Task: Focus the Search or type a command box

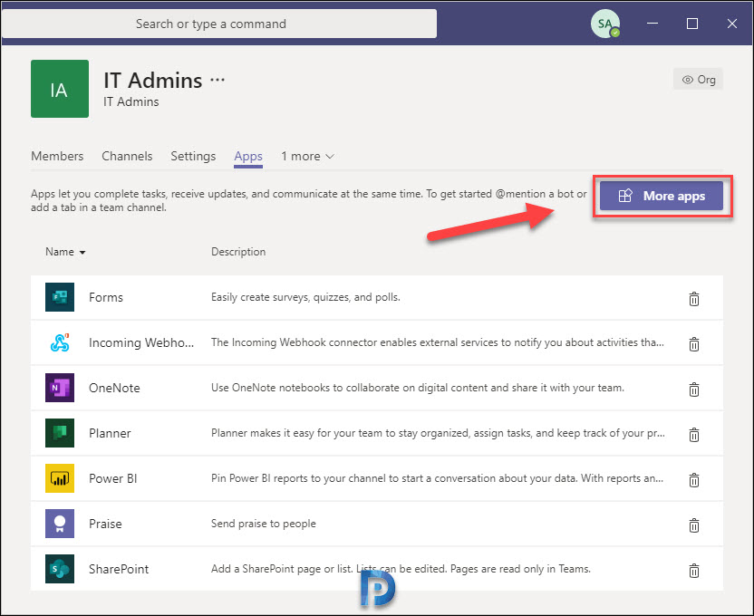Action: [219, 24]
